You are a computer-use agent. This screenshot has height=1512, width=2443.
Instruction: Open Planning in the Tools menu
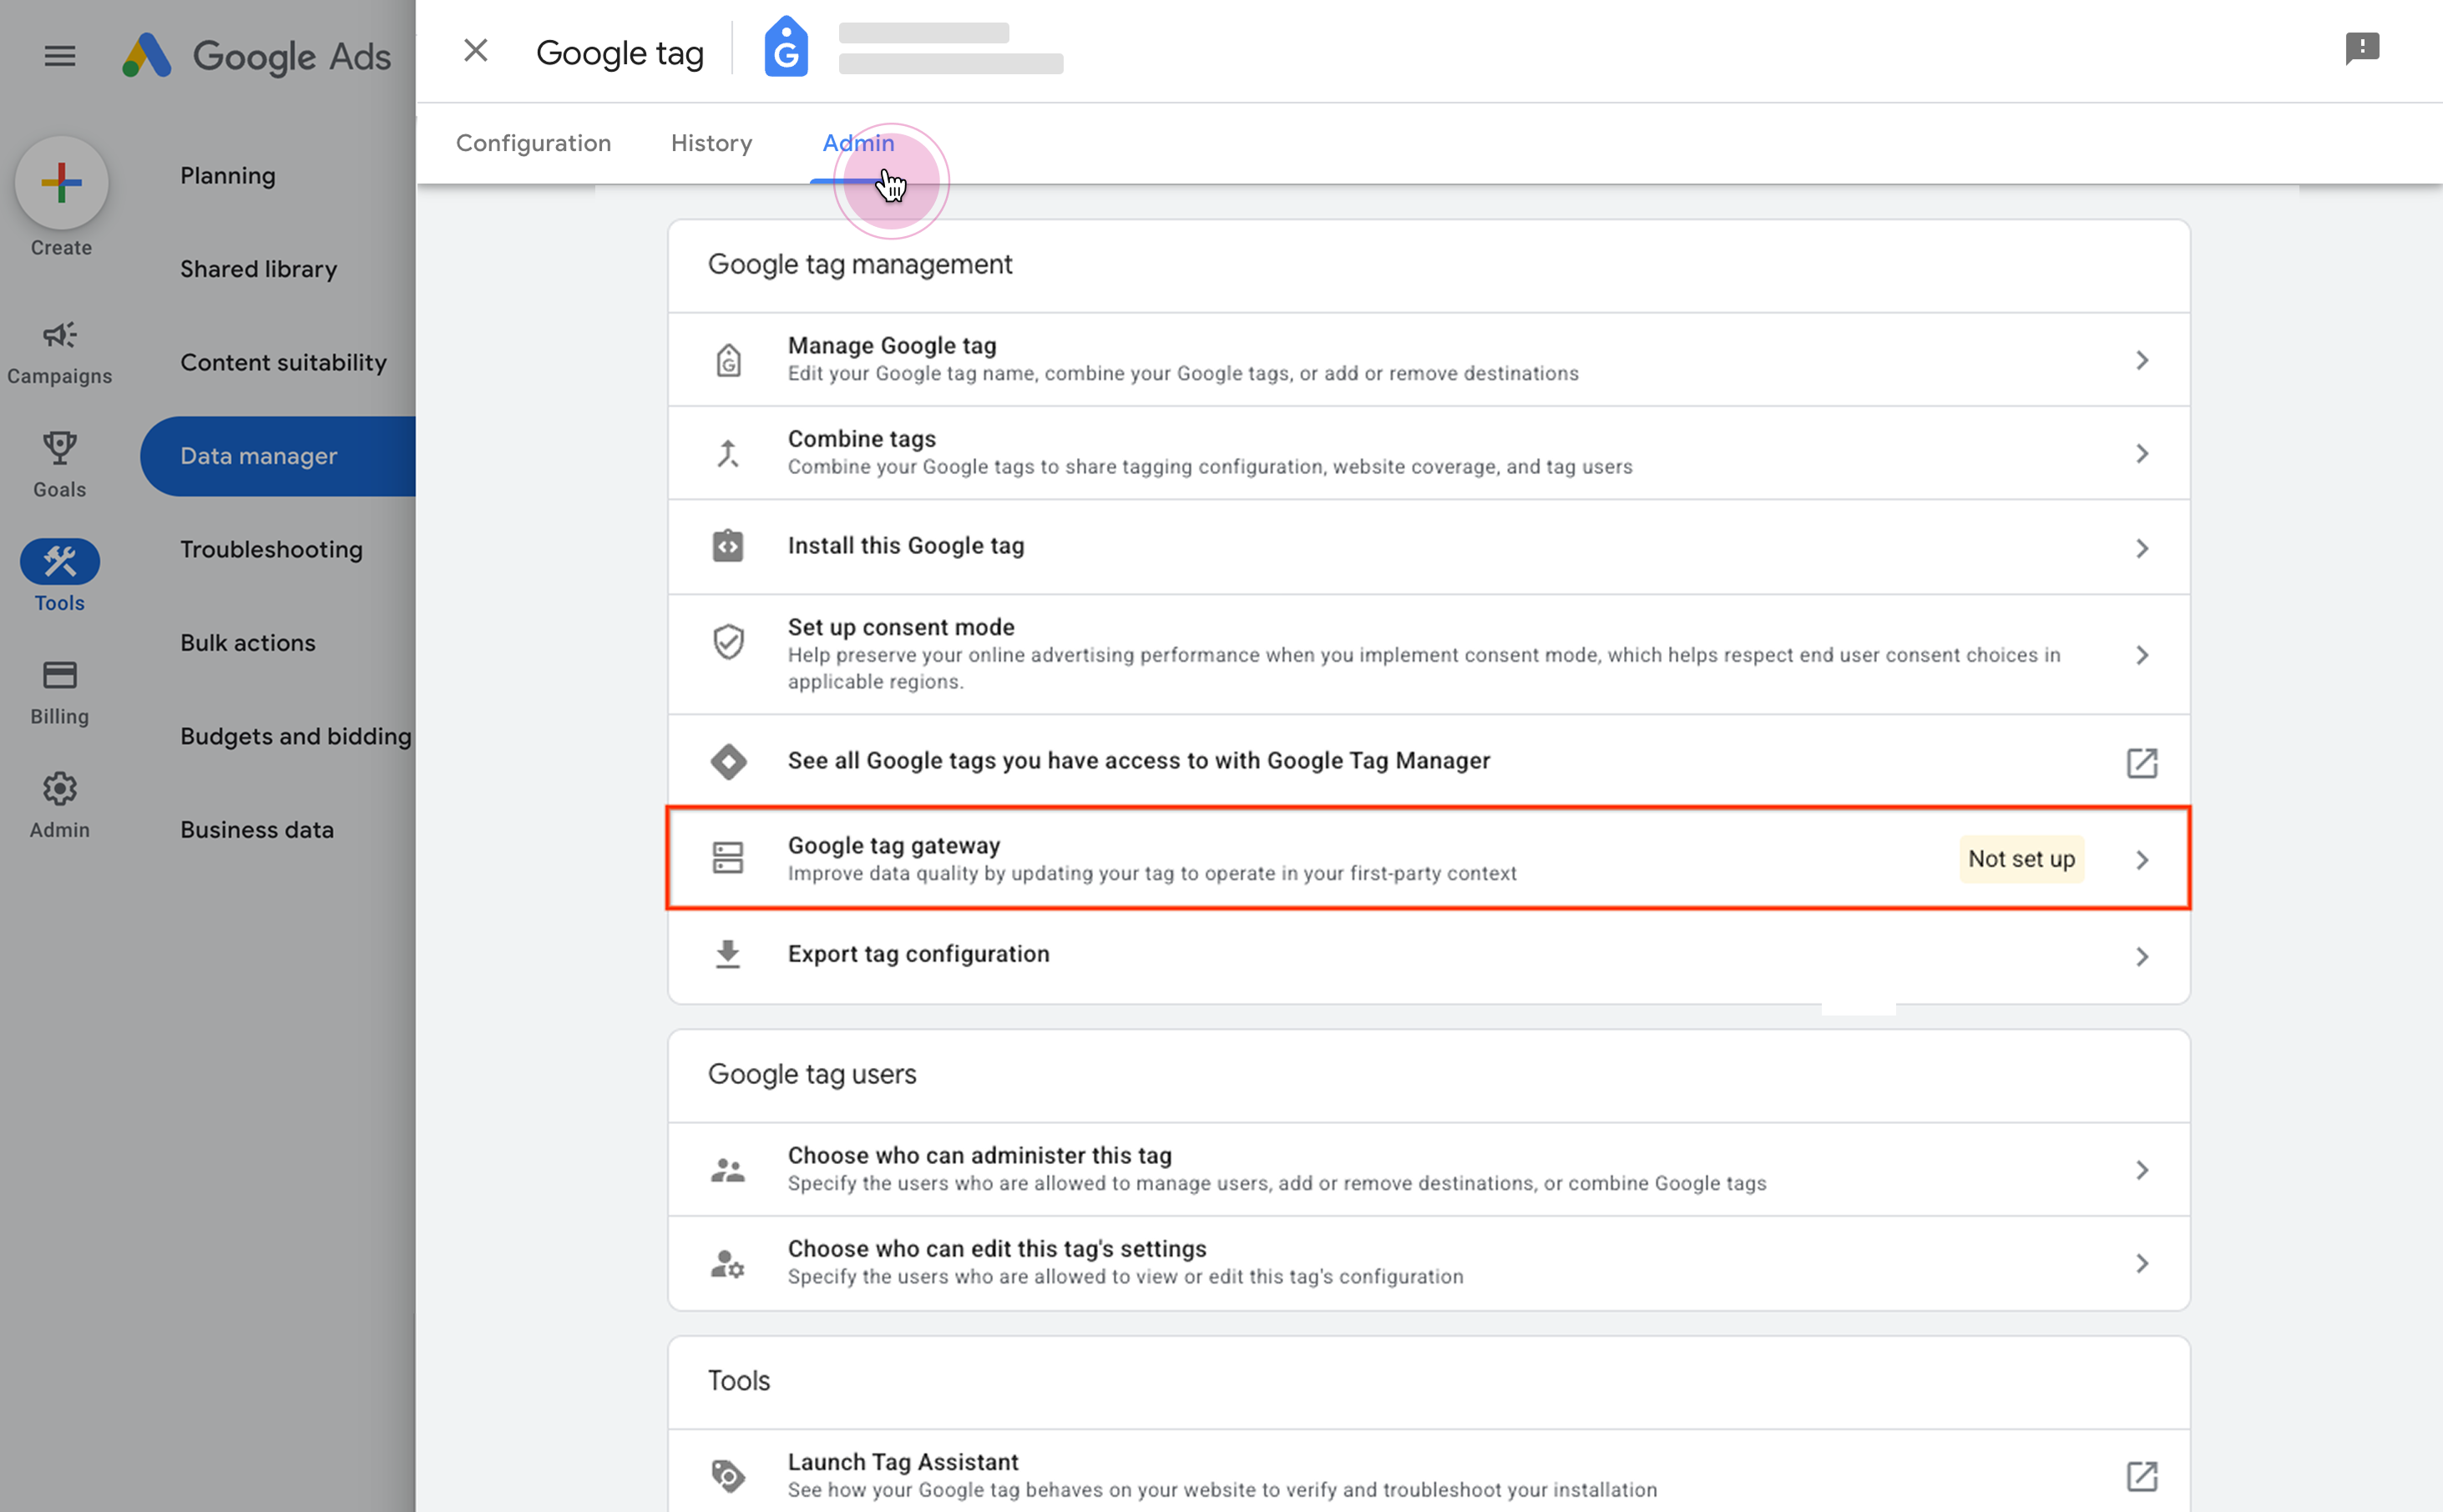[x=228, y=176]
